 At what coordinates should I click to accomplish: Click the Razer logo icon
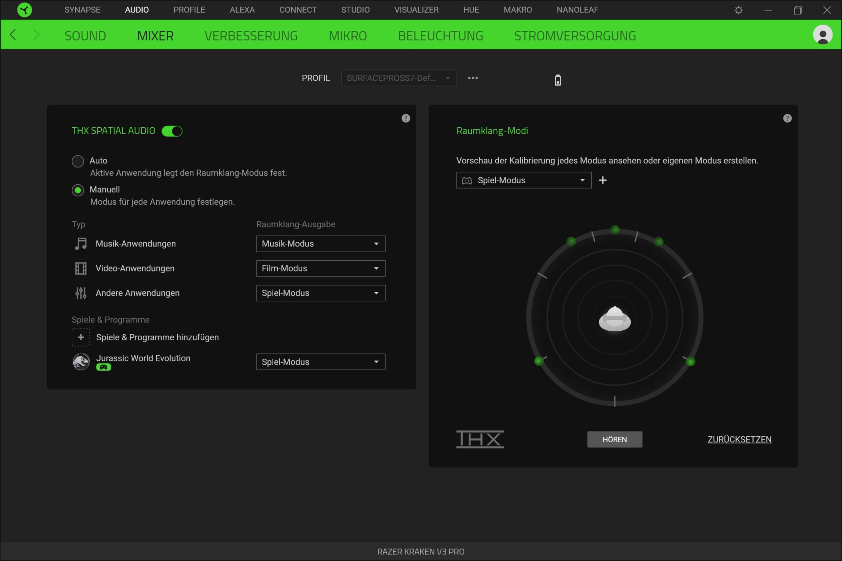[24, 10]
